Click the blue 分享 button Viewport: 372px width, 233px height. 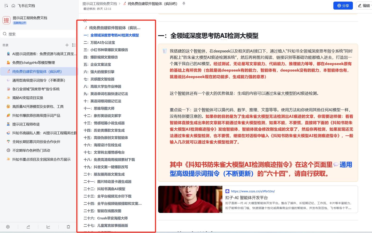click(343, 5)
